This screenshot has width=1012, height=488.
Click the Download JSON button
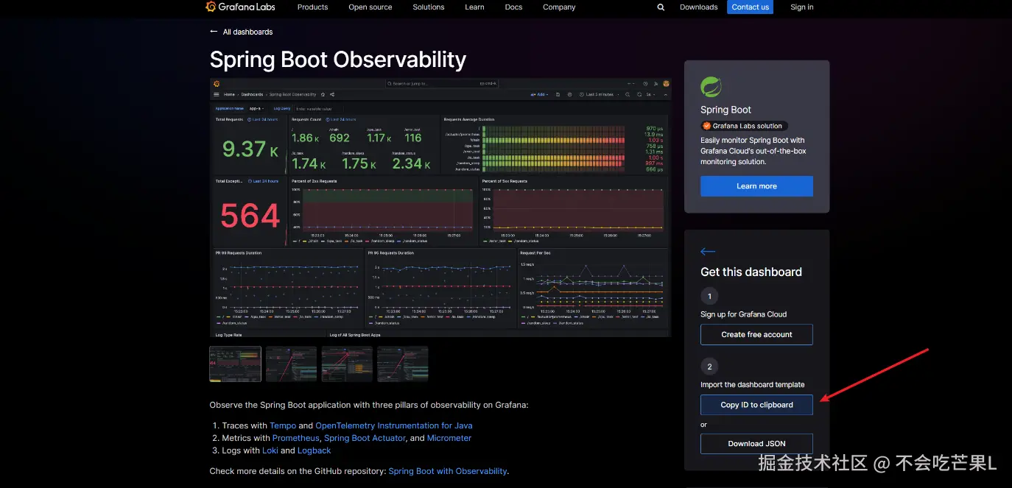click(x=756, y=444)
